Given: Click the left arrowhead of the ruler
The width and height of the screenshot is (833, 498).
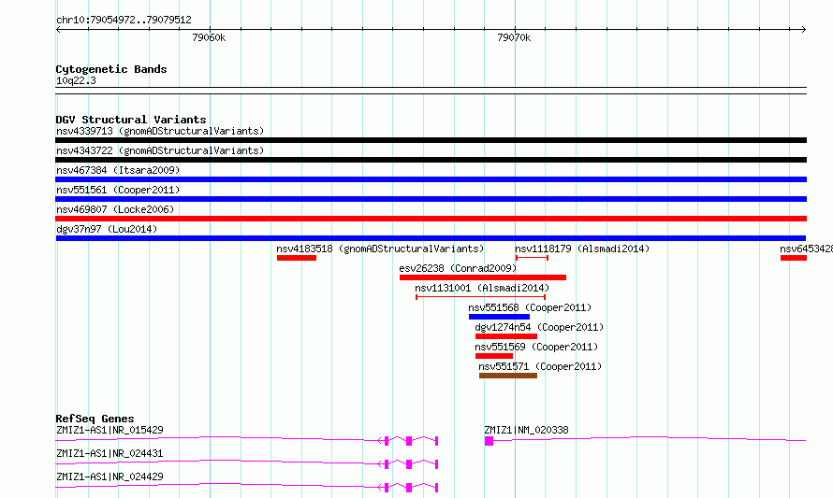Looking at the screenshot, I should pyautogui.click(x=58, y=30).
